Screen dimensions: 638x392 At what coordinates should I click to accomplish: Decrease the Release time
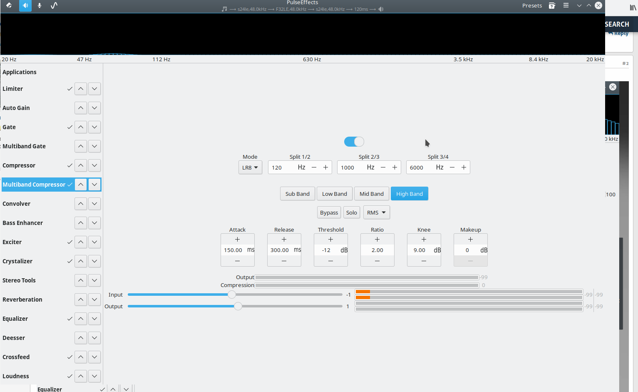click(284, 261)
